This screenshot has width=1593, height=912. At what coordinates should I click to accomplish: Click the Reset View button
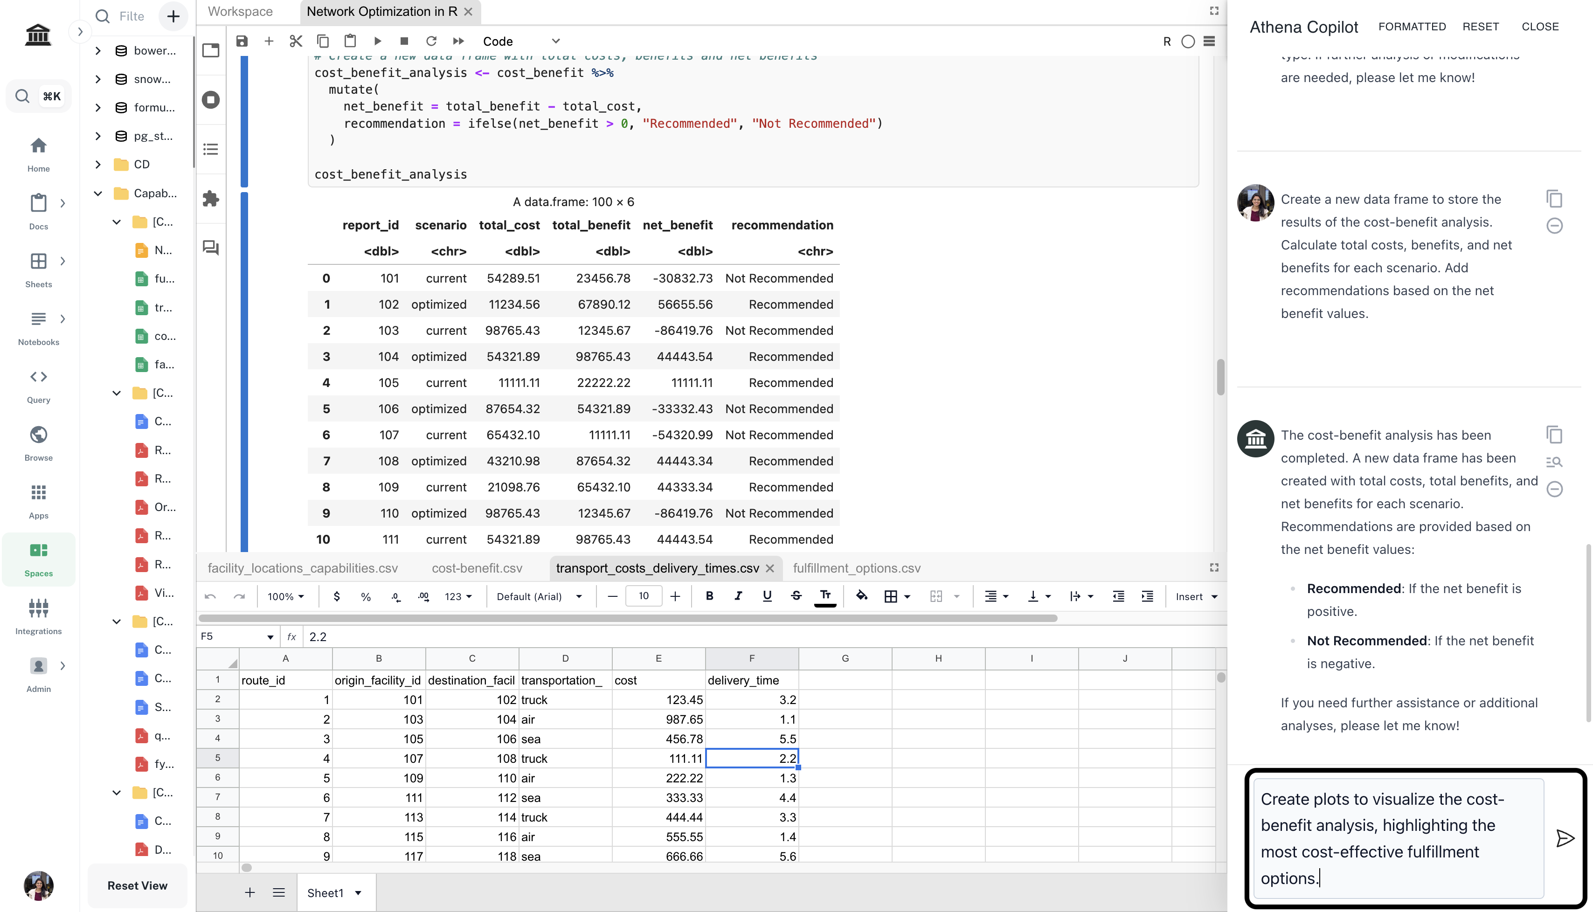[x=137, y=885]
